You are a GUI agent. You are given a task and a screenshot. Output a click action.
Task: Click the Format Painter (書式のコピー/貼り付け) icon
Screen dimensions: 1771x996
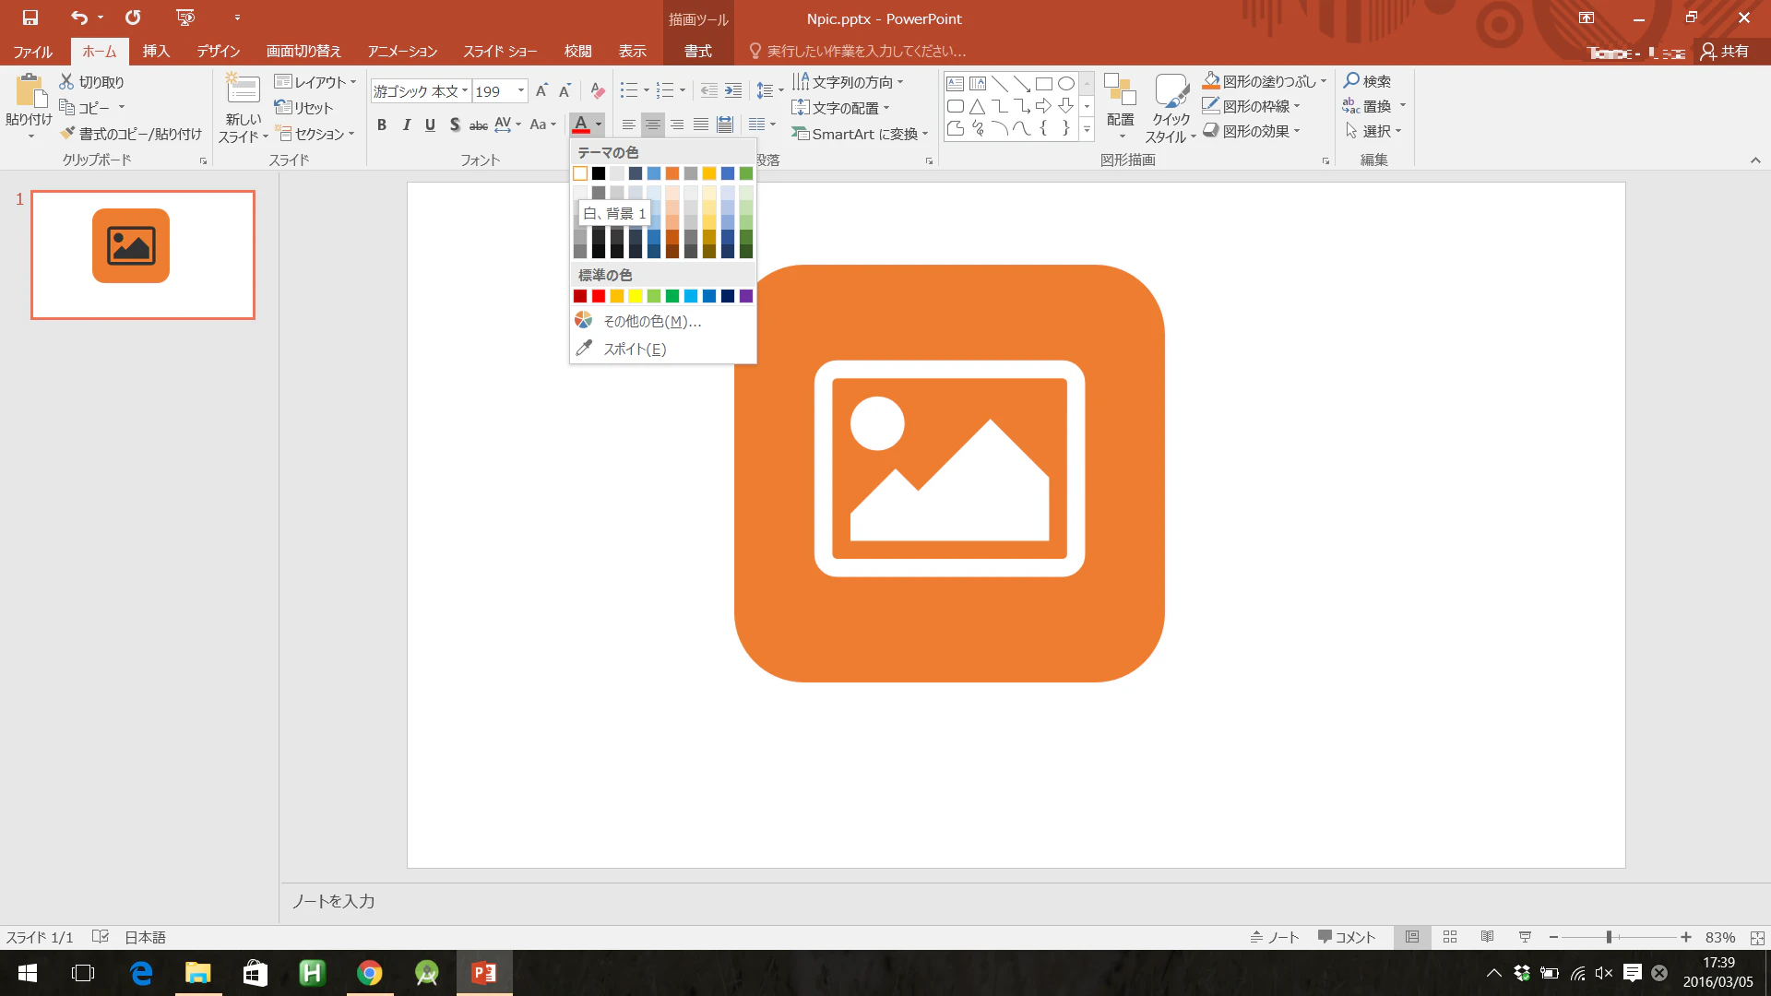[67, 134]
